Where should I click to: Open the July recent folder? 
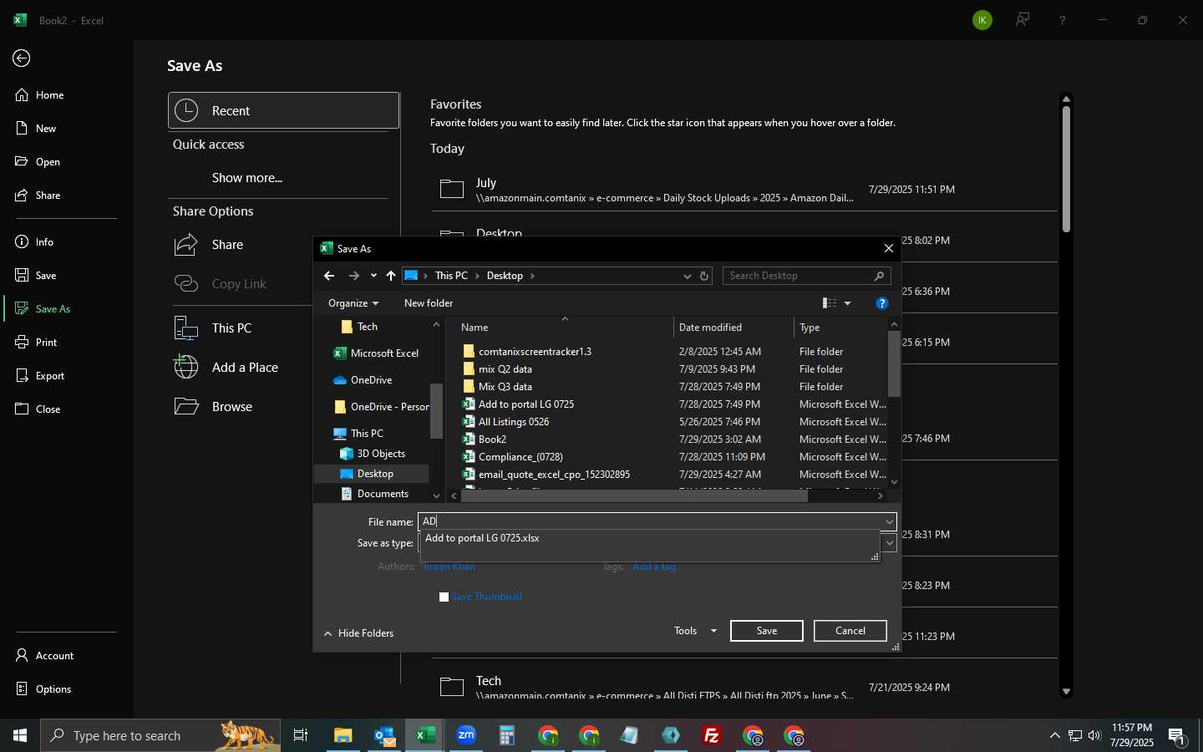pyautogui.click(x=744, y=190)
